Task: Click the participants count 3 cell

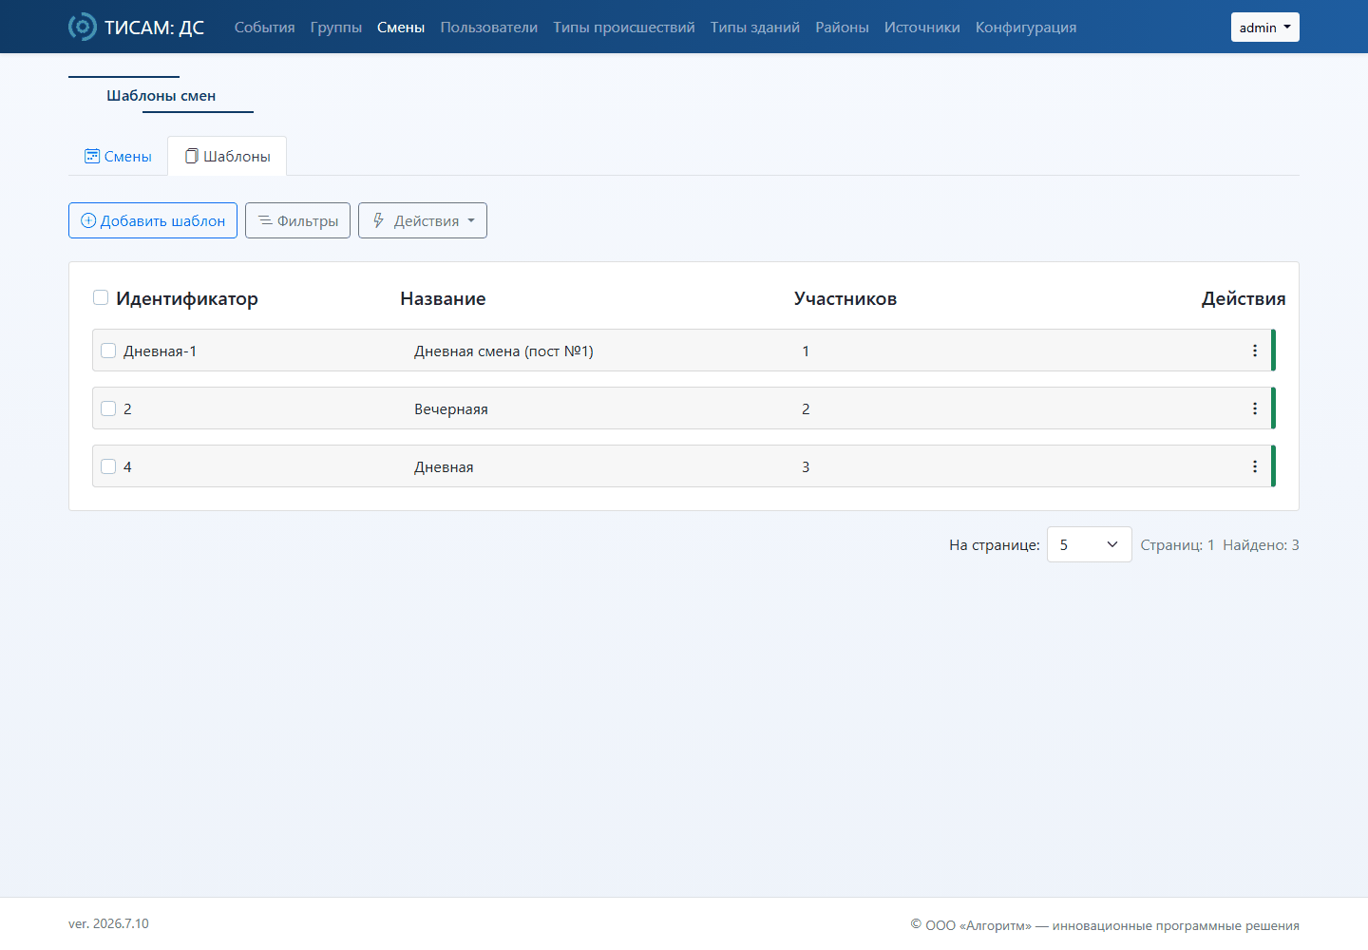Action: (x=806, y=467)
